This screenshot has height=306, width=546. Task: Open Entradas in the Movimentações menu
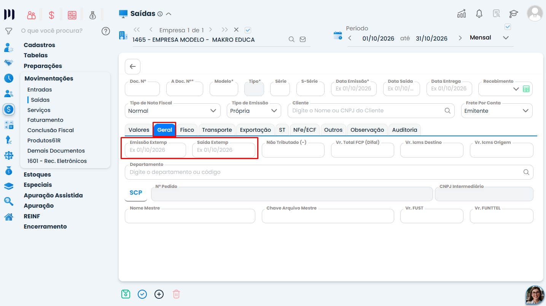pos(40,90)
